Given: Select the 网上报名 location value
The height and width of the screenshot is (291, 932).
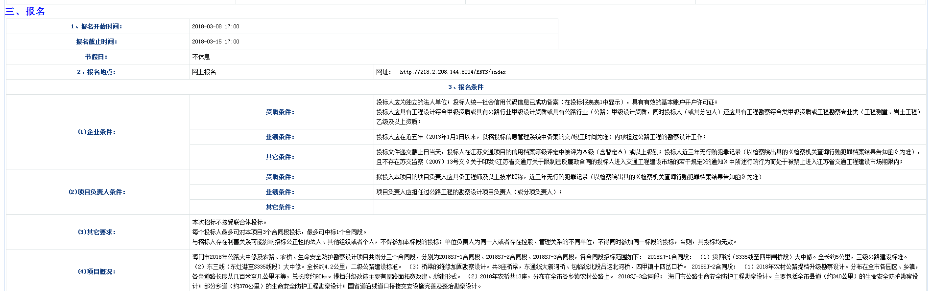Looking at the screenshot, I should 204,72.
